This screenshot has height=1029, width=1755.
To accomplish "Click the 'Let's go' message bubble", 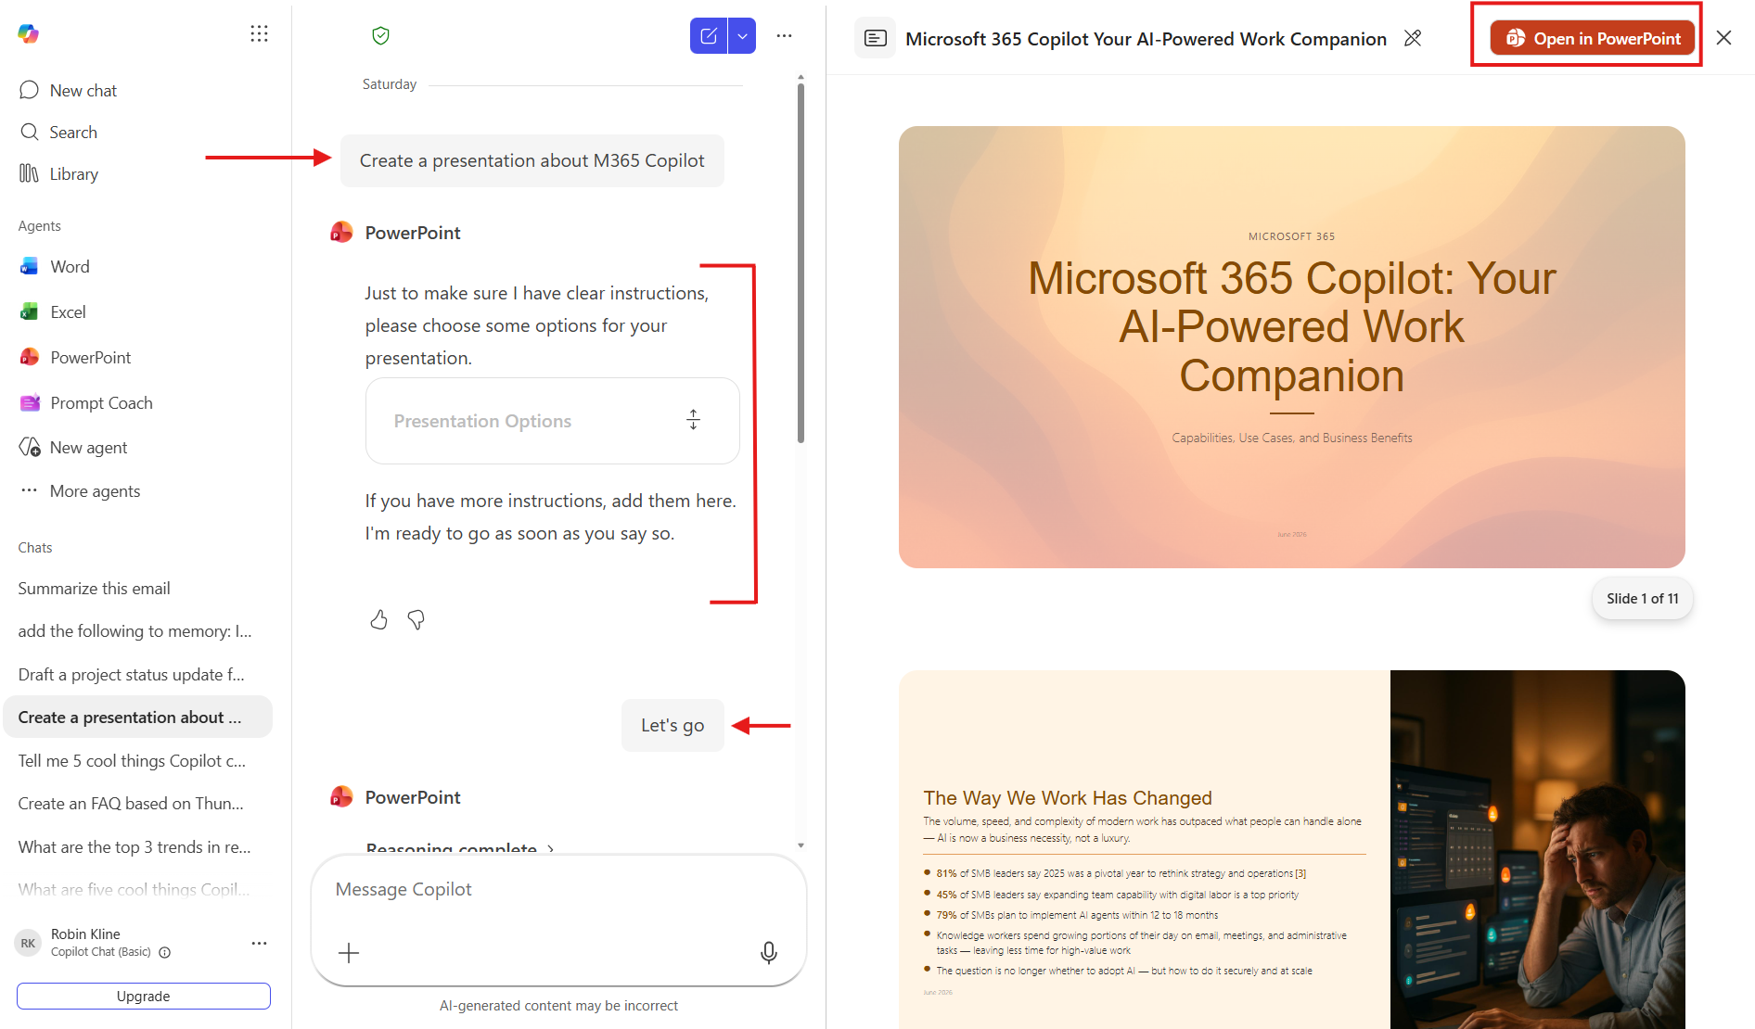I will [x=673, y=726].
